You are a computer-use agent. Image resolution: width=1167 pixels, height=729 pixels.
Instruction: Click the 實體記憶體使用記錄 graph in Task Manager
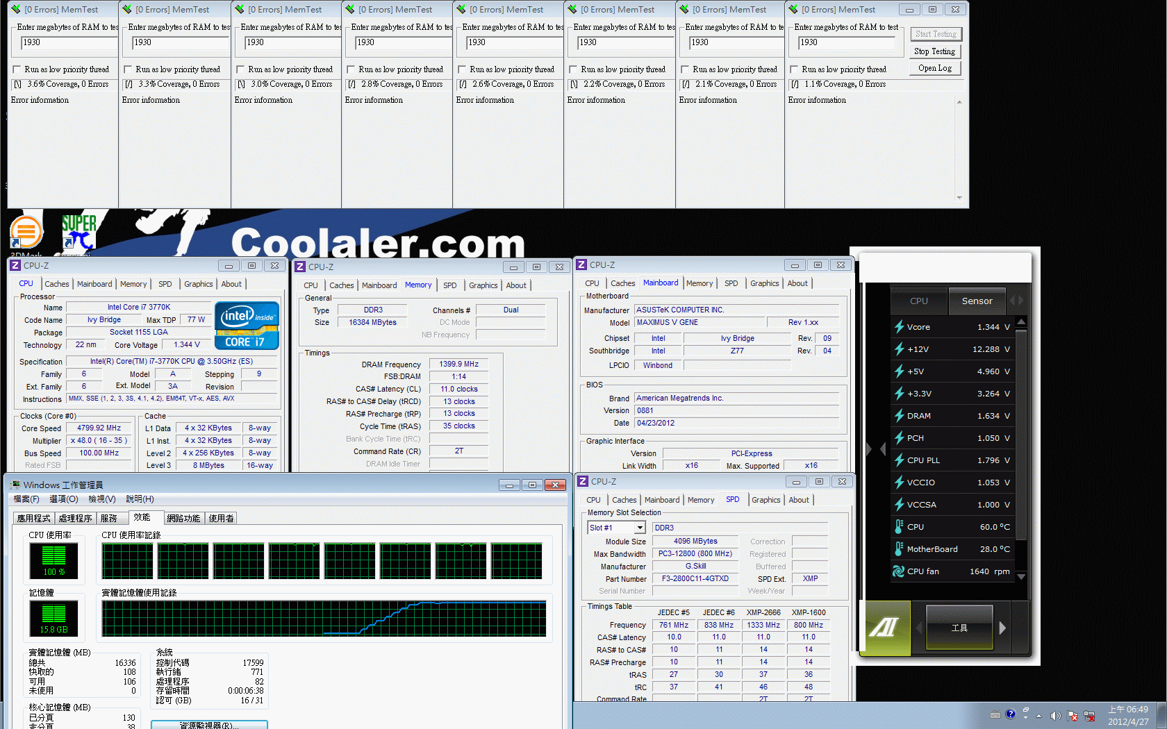[x=324, y=619]
